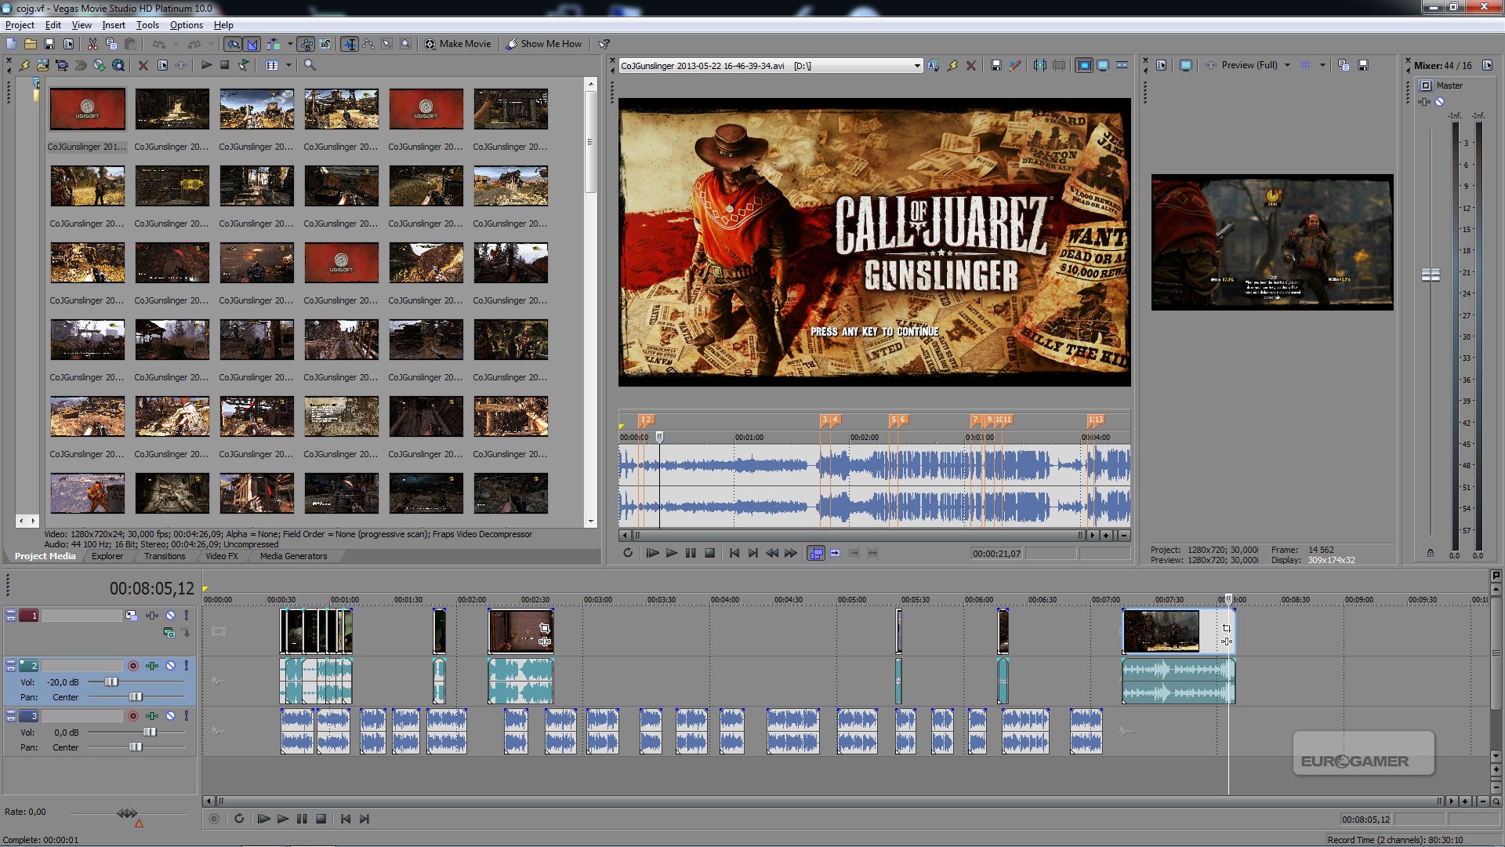Click the Copy icon in main toolbar

tap(111, 44)
